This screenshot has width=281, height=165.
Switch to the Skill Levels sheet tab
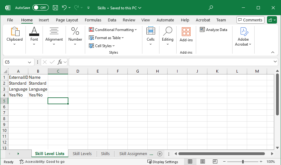tap(82, 154)
